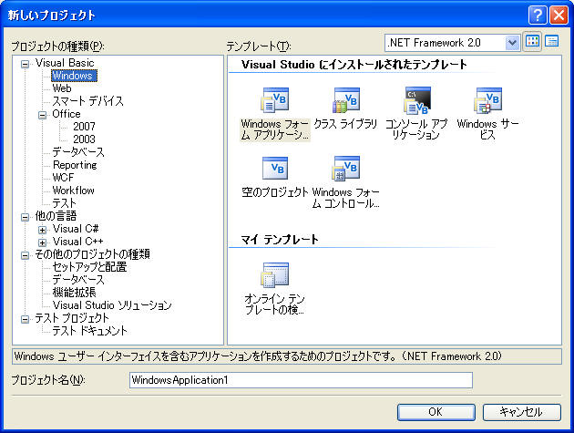
Task: Select the Visual Basic root item
Action: pos(65,63)
